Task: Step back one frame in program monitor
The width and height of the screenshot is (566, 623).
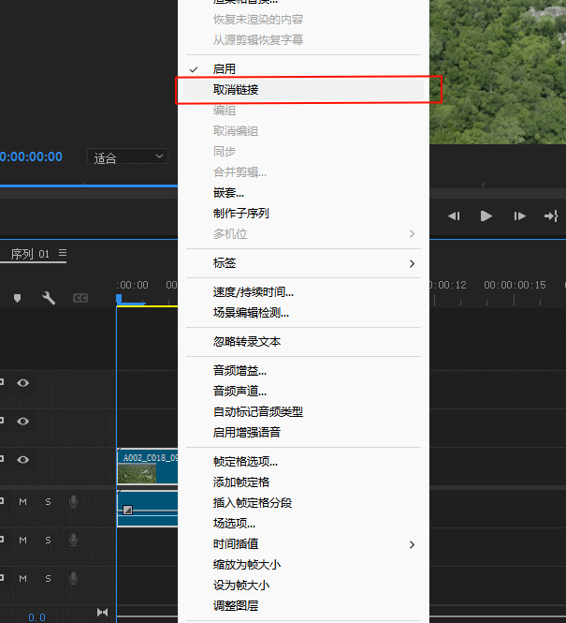Action: pos(454,216)
